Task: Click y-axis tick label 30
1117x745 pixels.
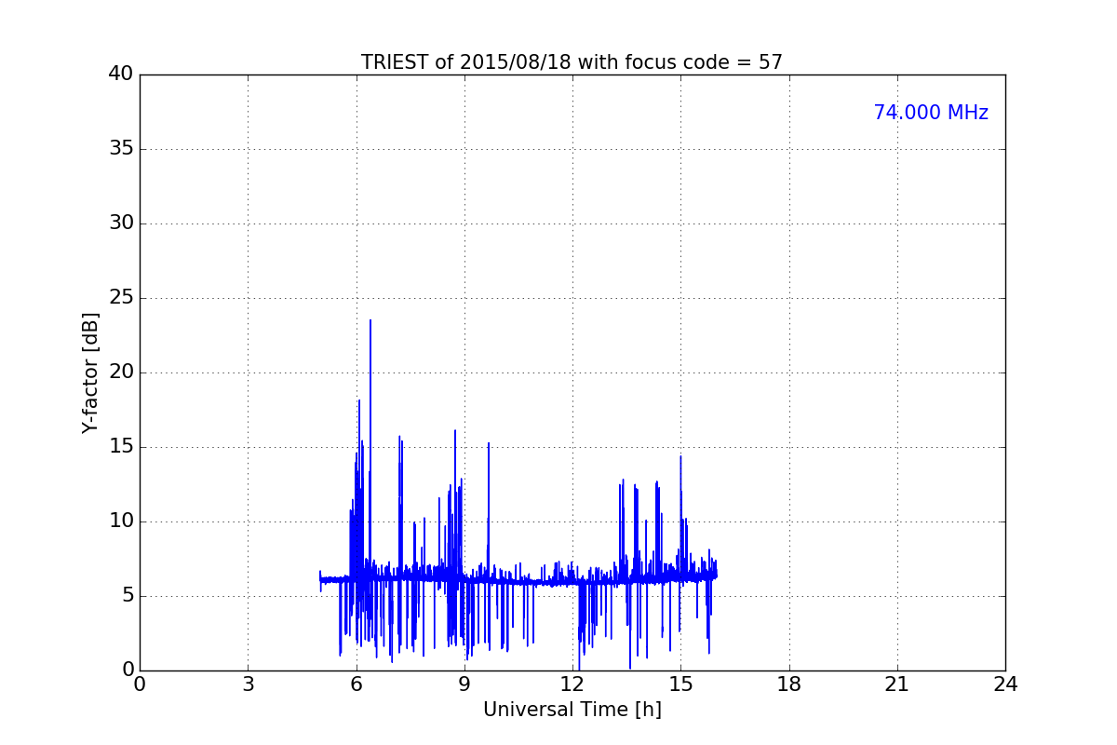Action: (121, 223)
